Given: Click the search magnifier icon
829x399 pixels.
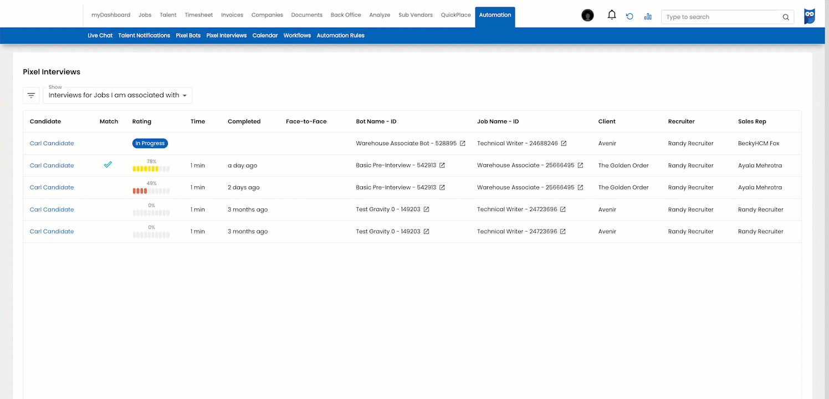Looking at the screenshot, I should coord(786,17).
